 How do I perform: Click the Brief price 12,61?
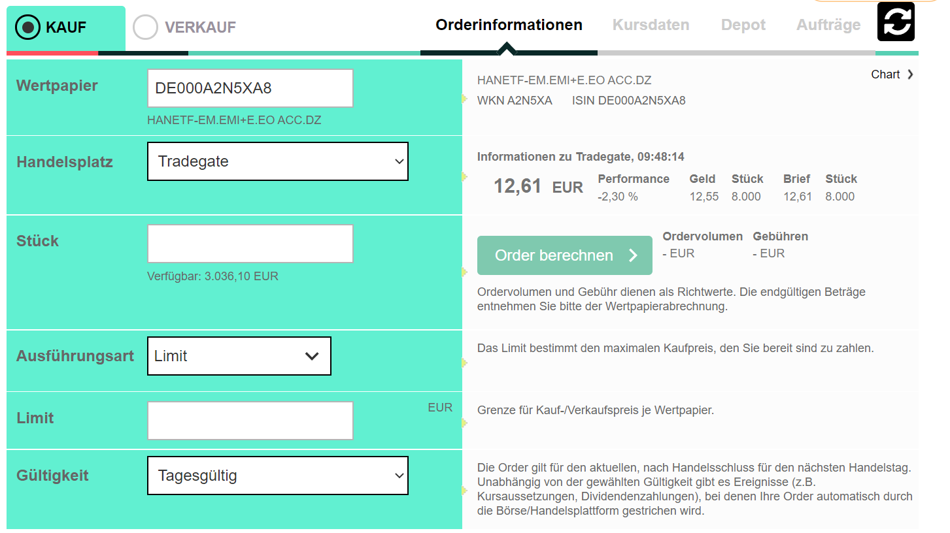tap(797, 197)
